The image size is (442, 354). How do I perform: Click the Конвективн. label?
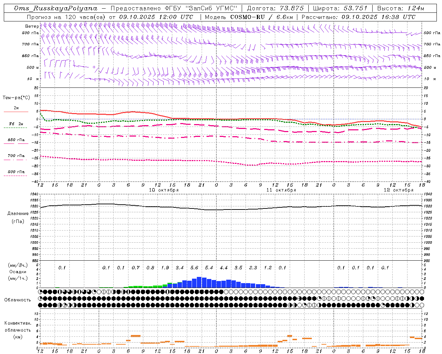(18, 323)
